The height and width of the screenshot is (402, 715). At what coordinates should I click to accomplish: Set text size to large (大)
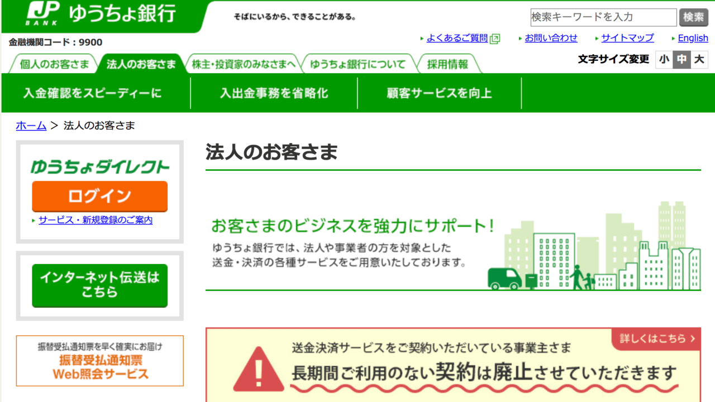coord(699,59)
